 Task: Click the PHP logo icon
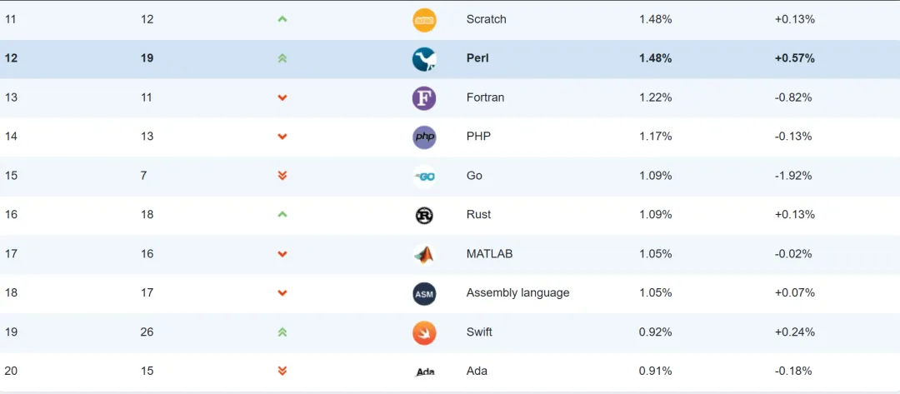coord(424,137)
